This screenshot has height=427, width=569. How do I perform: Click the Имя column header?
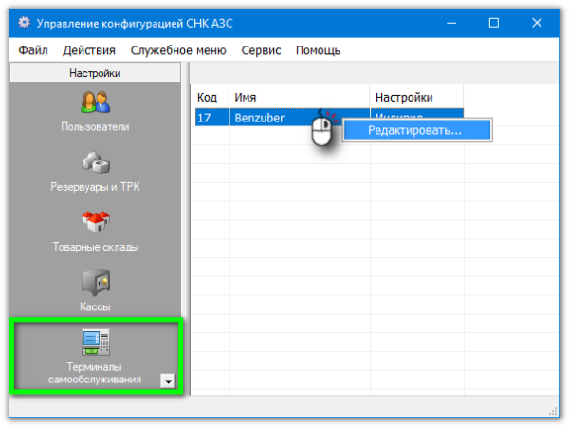click(299, 97)
